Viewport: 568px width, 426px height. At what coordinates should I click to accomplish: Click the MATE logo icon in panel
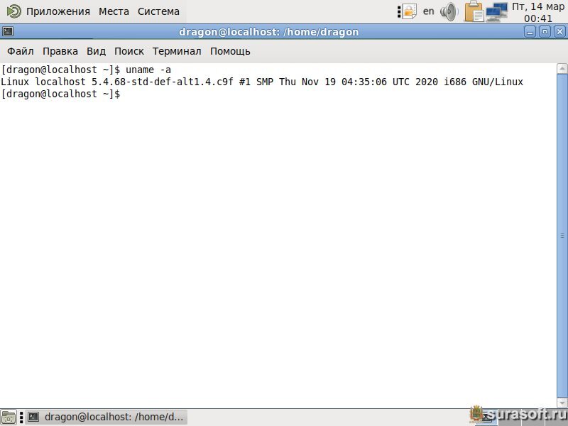coord(14,11)
